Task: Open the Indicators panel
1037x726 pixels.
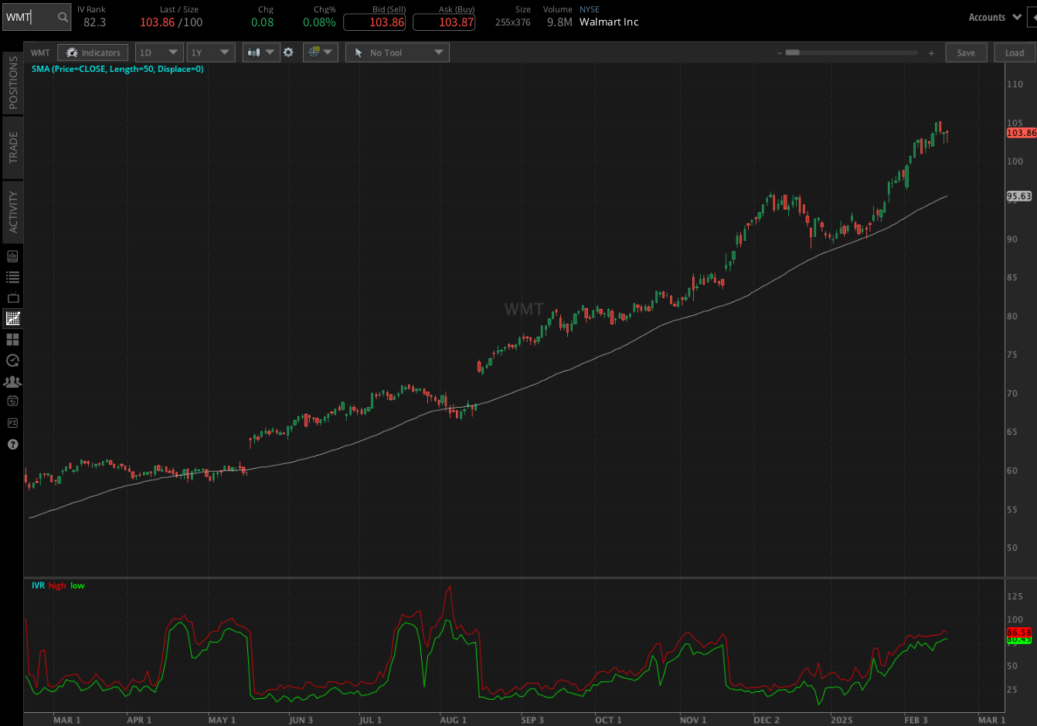Action: coord(93,53)
